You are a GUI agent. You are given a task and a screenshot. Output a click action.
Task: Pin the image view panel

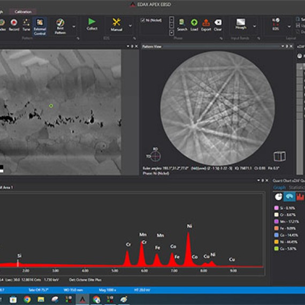point(132,47)
